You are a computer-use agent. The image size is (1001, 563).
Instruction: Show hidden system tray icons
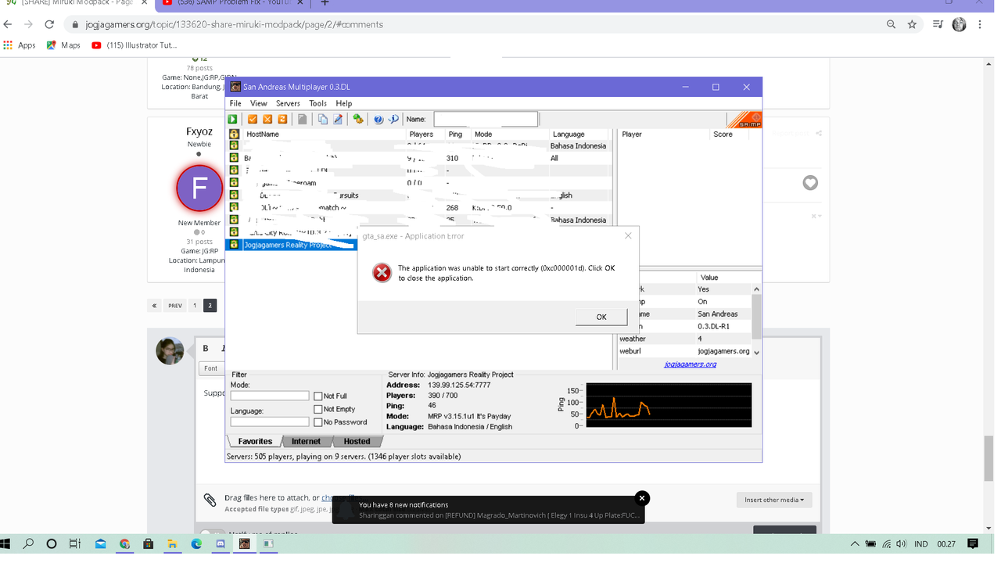854,543
